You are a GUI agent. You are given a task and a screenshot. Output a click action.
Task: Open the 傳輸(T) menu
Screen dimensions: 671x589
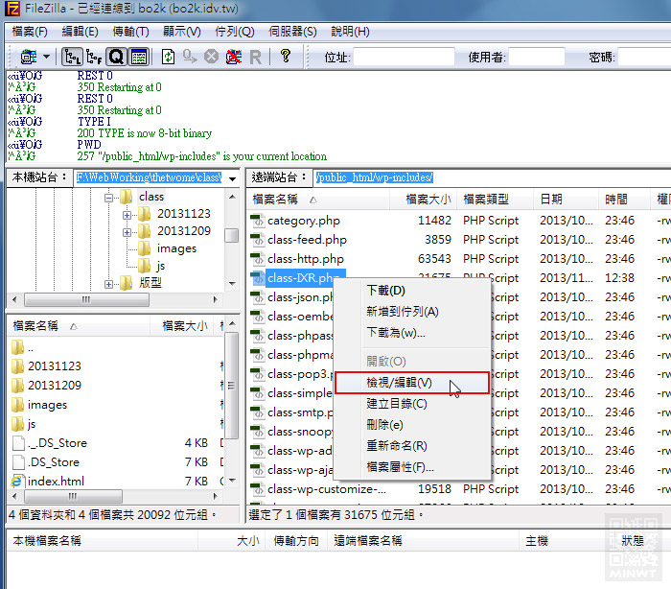[130, 32]
